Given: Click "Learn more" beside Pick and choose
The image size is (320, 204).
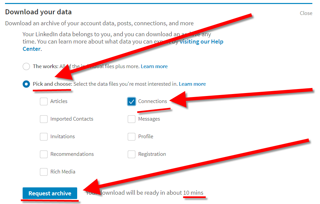Looking at the screenshot, I should [192, 84].
